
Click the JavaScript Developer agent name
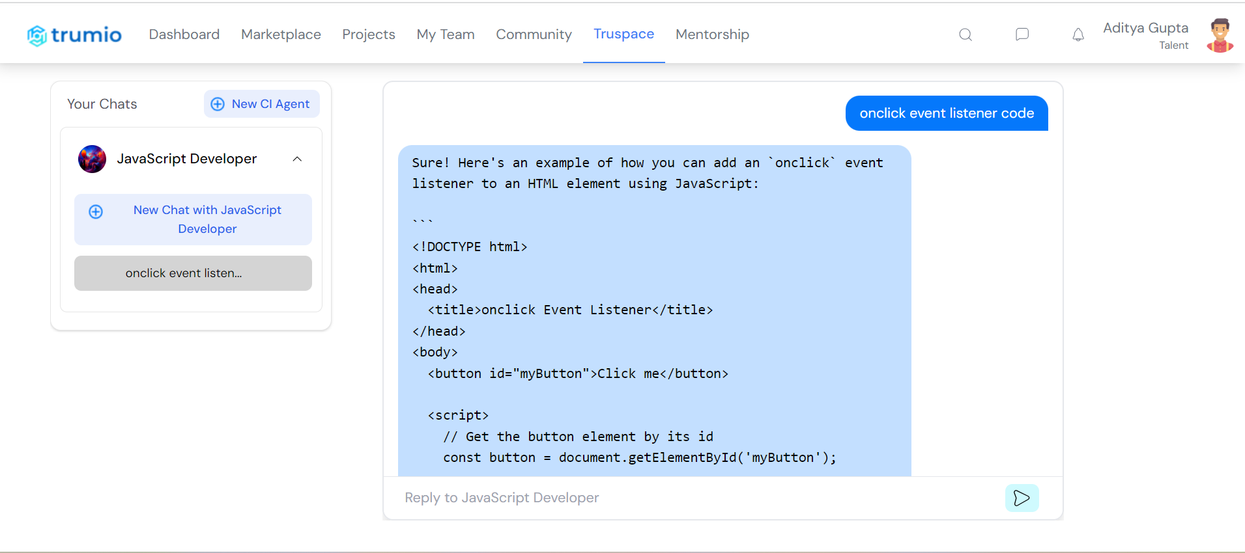(x=187, y=159)
